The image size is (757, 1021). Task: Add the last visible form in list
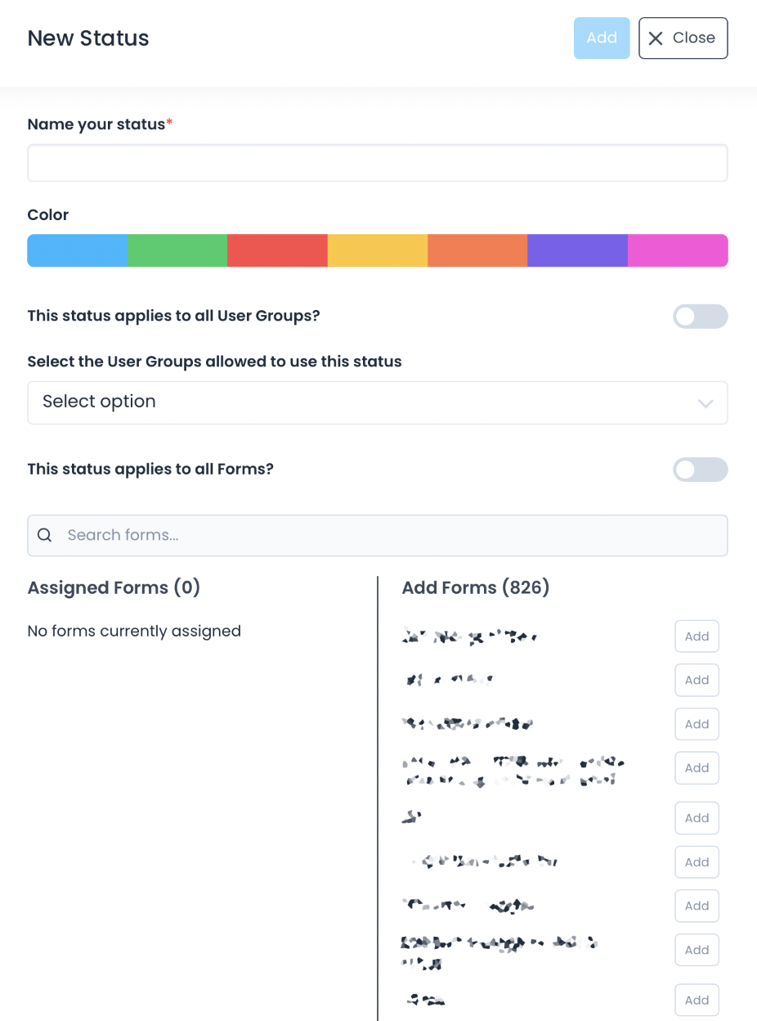pos(697,1000)
